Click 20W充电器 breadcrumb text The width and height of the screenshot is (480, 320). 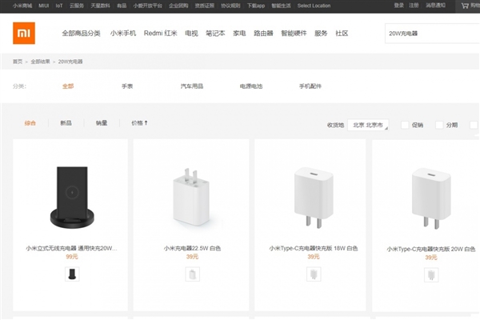coord(70,62)
